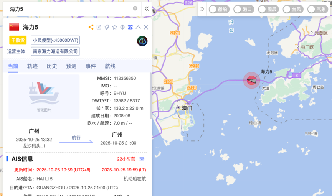
Task: Click the edit note icon in ship panel
Action: point(99,27)
